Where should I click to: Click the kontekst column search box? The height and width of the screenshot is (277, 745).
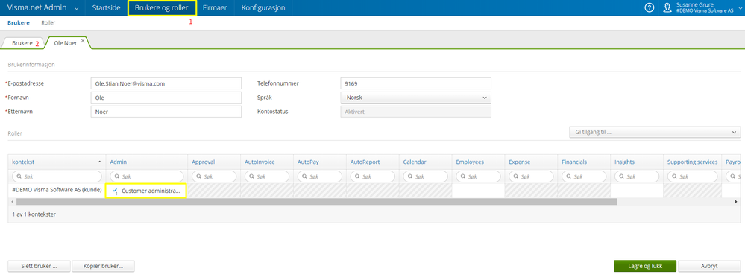click(57, 176)
